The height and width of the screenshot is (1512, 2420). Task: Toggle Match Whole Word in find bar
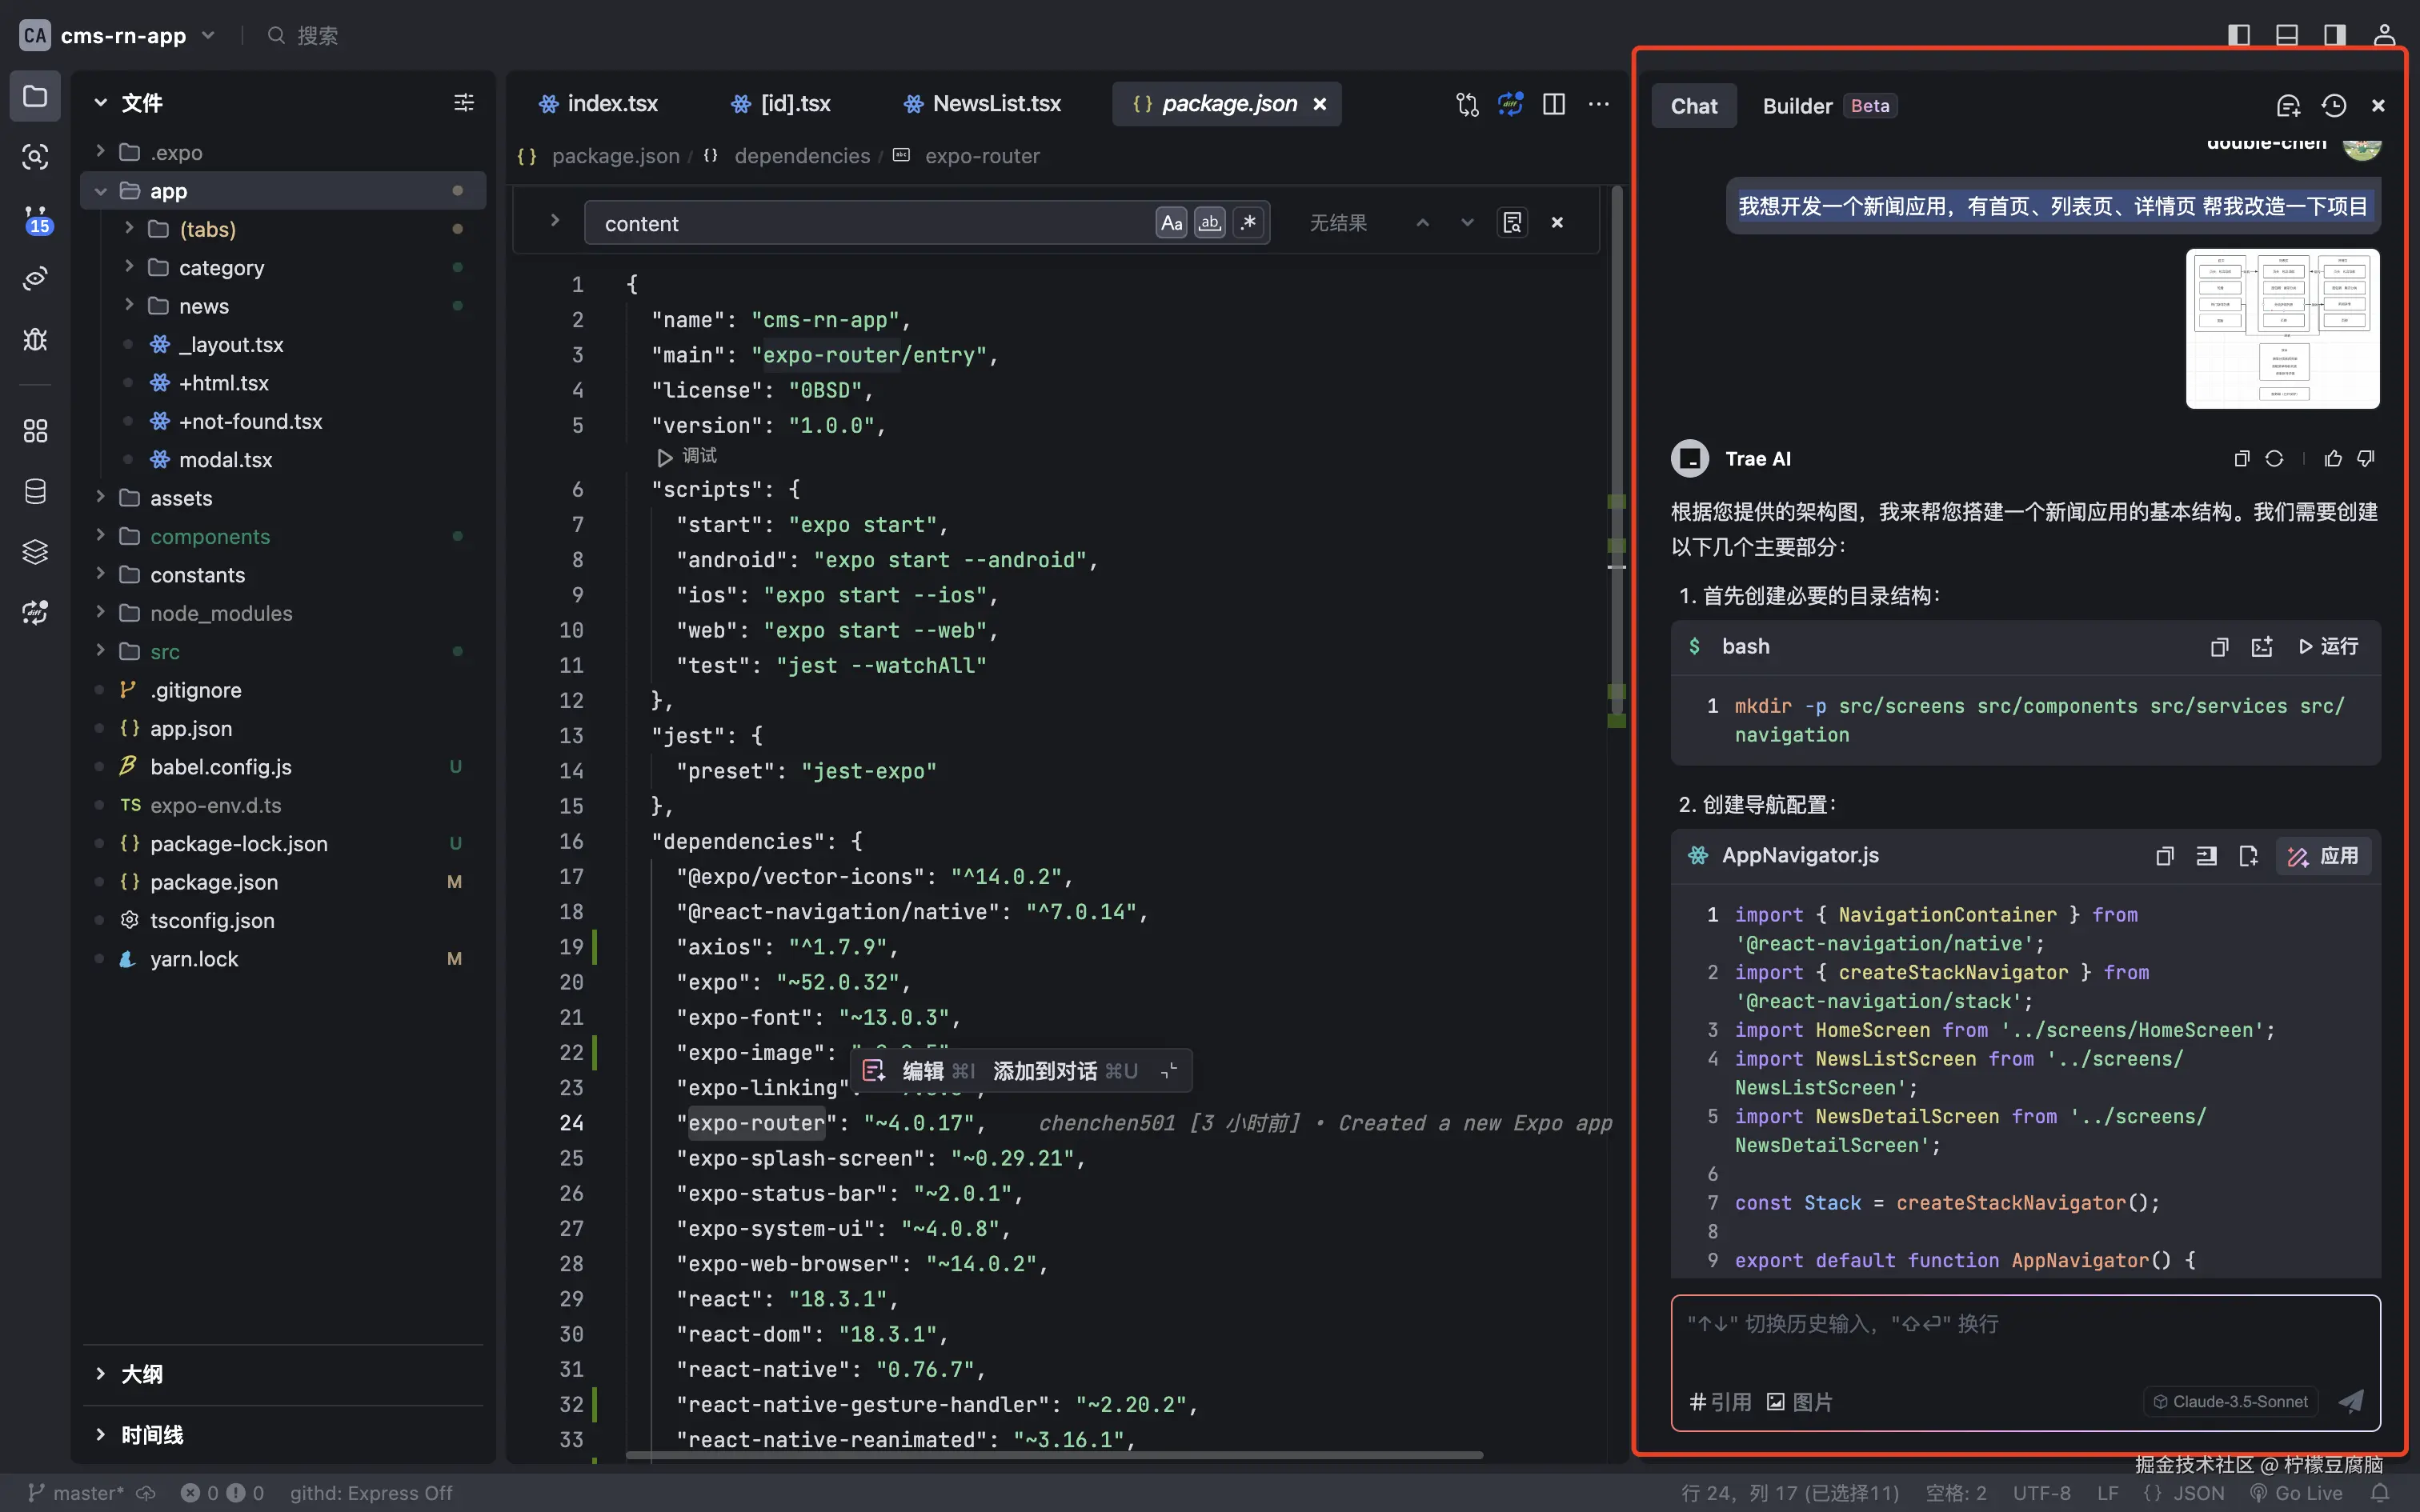coord(1210,223)
